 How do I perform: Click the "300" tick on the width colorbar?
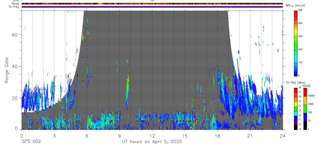pyautogui.click(x=301, y=36)
